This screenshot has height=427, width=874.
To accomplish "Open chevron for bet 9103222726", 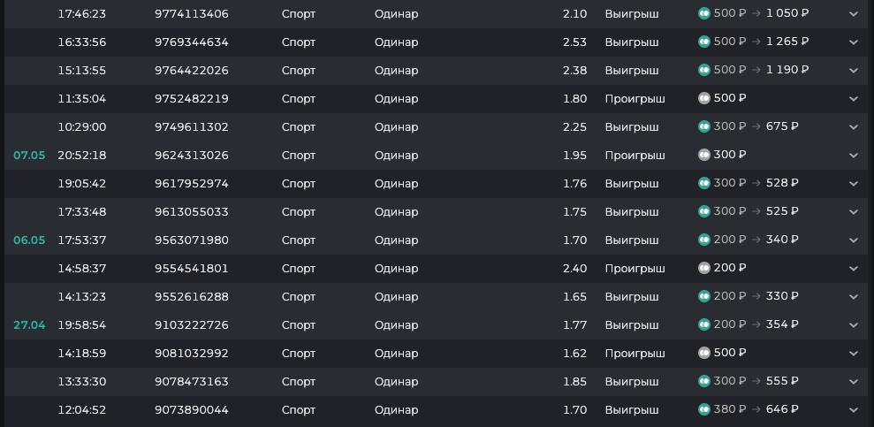I will point(854,325).
